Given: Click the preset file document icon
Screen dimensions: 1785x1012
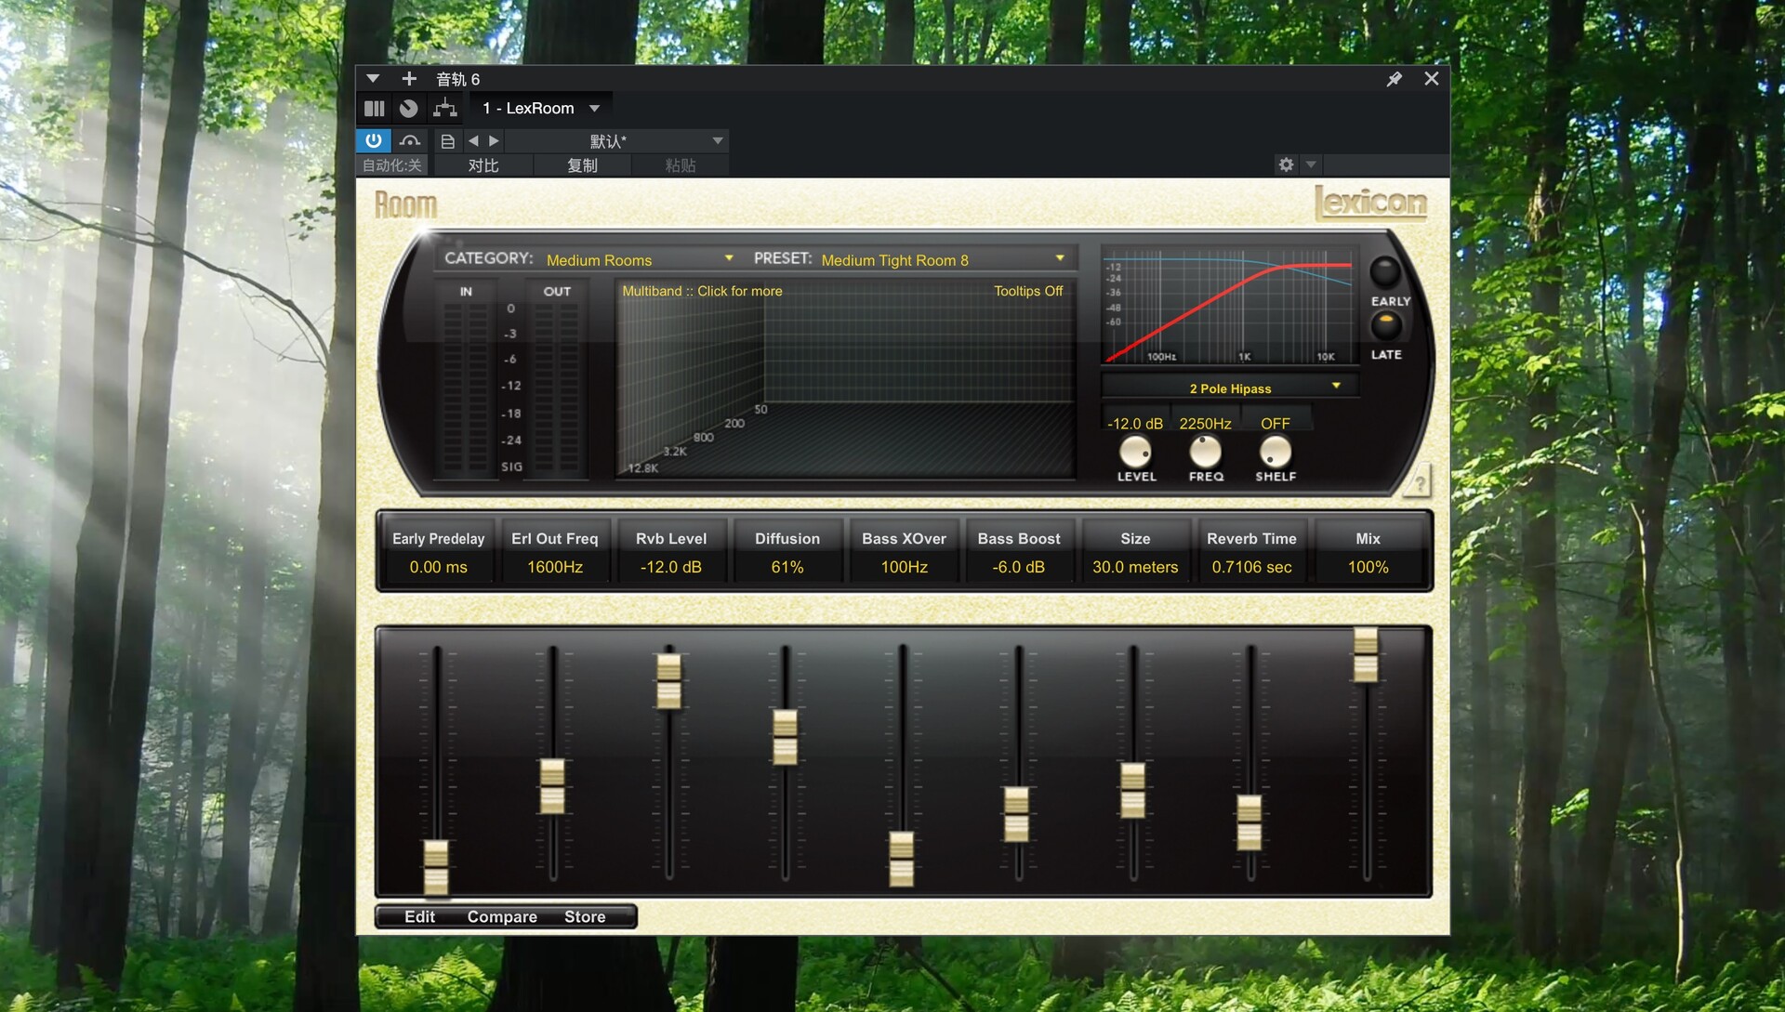Looking at the screenshot, I should click(x=447, y=141).
